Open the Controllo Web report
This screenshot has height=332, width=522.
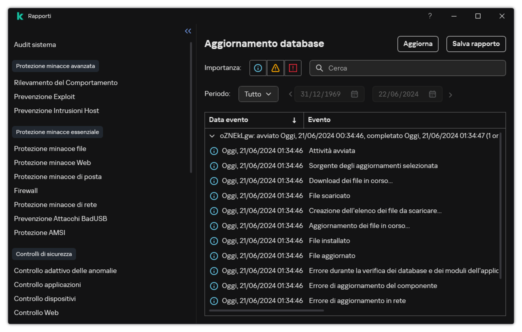click(36, 312)
